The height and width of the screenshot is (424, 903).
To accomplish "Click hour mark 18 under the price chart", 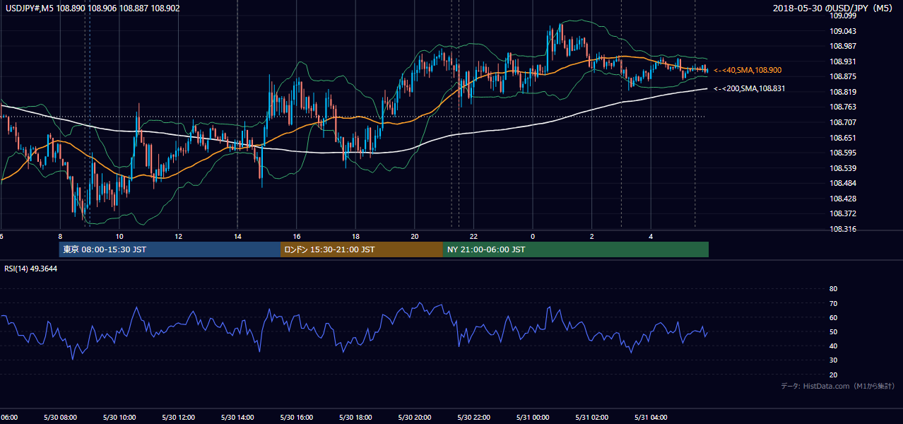I will 355,236.
